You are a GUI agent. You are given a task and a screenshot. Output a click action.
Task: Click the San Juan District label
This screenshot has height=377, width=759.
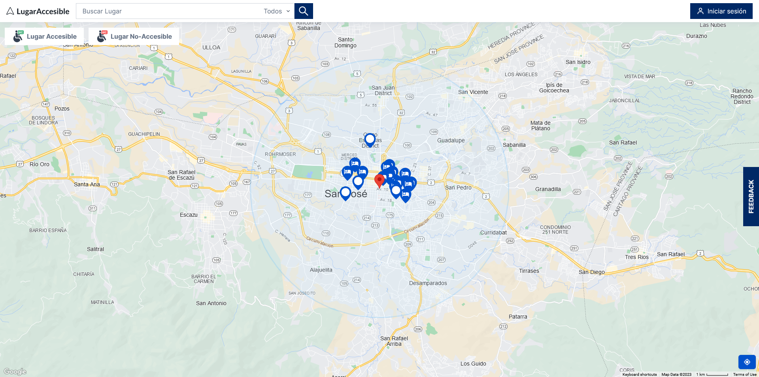pos(383,90)
